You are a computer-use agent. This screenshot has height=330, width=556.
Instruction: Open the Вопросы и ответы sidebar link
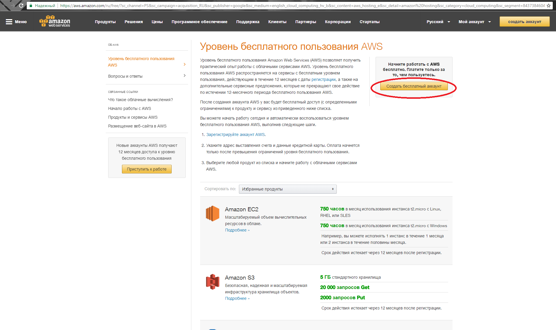(125, 76)
